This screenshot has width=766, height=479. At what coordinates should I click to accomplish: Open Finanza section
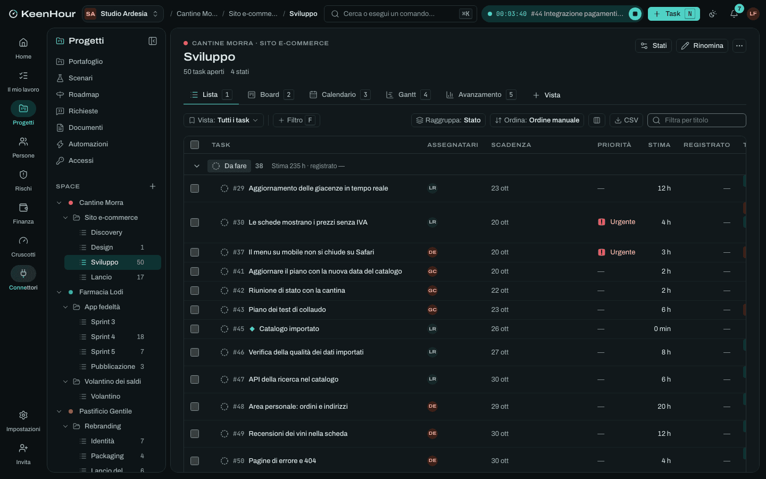coord(23,213)
